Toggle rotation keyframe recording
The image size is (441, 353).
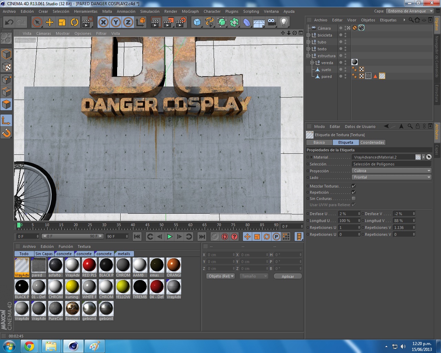point(267,236)
